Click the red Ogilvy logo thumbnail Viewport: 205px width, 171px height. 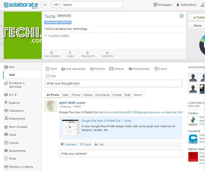coord(193,157)
